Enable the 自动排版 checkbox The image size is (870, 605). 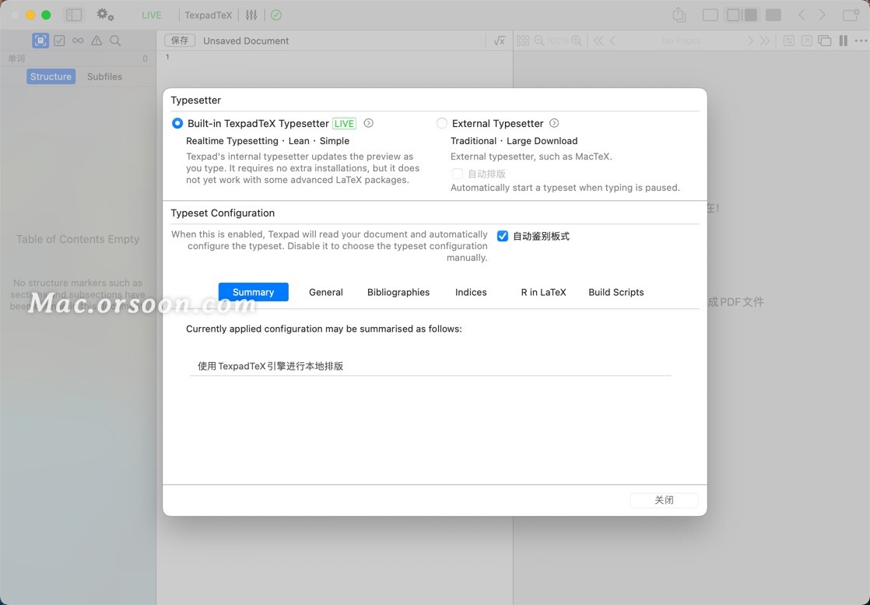pyautogui.click(x=458, y=174)
